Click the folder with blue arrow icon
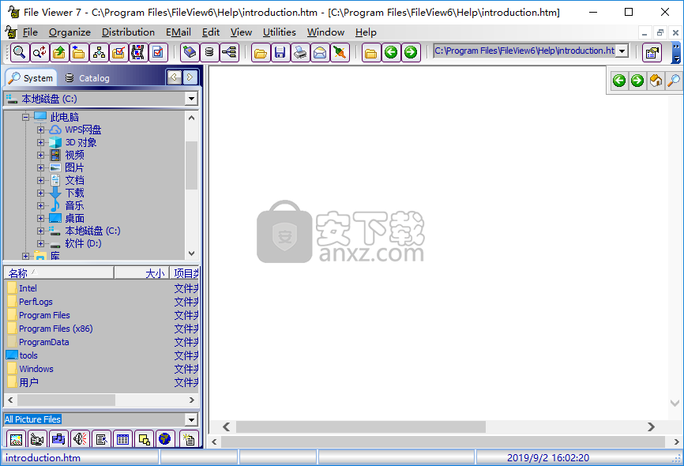The height and width of the screenshot is (466, 684). 79,53
